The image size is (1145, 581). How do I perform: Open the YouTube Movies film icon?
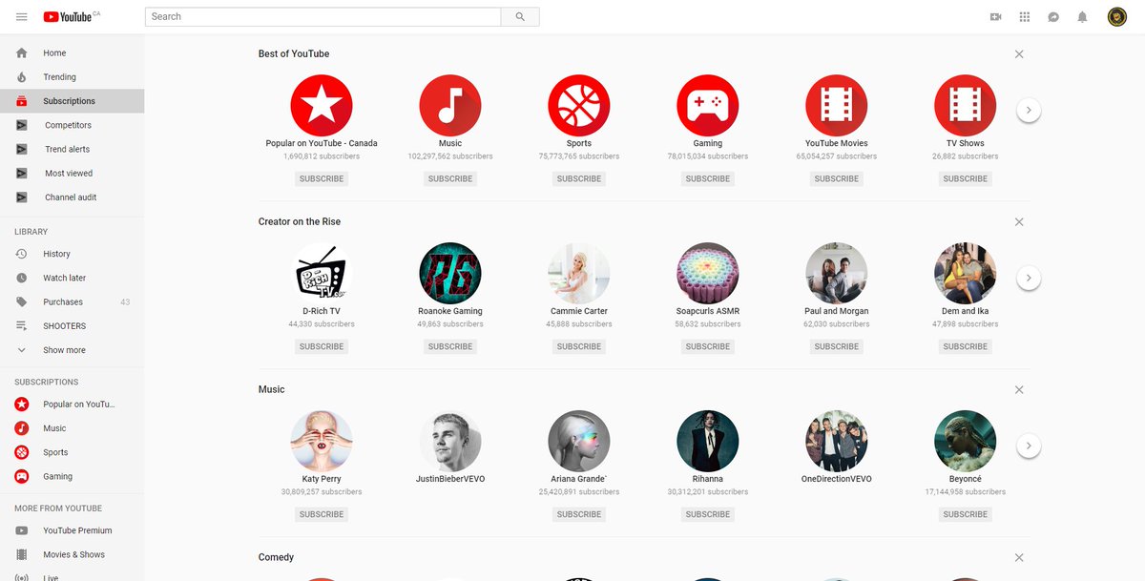point(837,105)
